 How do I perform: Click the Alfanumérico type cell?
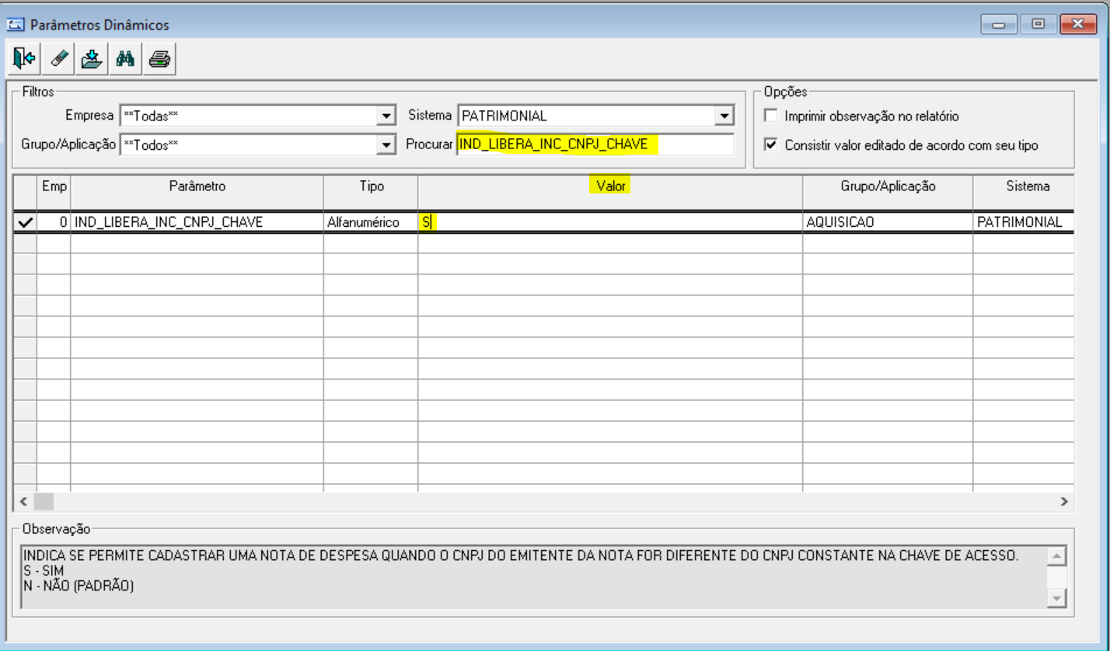point(371,222)
